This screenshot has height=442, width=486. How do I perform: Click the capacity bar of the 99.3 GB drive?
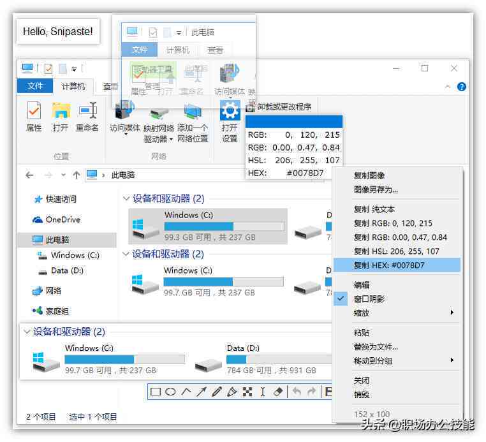tap(224, 226)
